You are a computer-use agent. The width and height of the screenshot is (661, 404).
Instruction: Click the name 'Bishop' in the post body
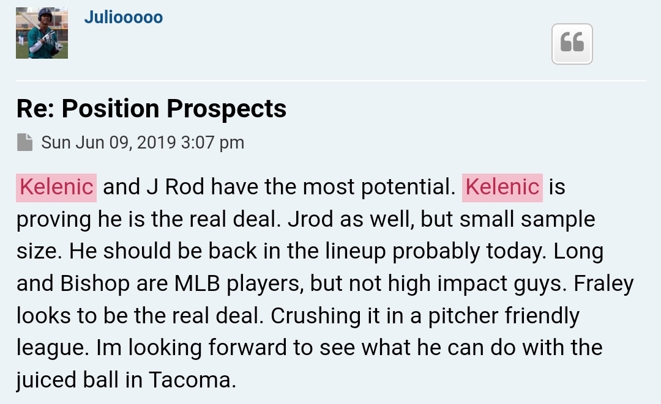pos(95,284)
